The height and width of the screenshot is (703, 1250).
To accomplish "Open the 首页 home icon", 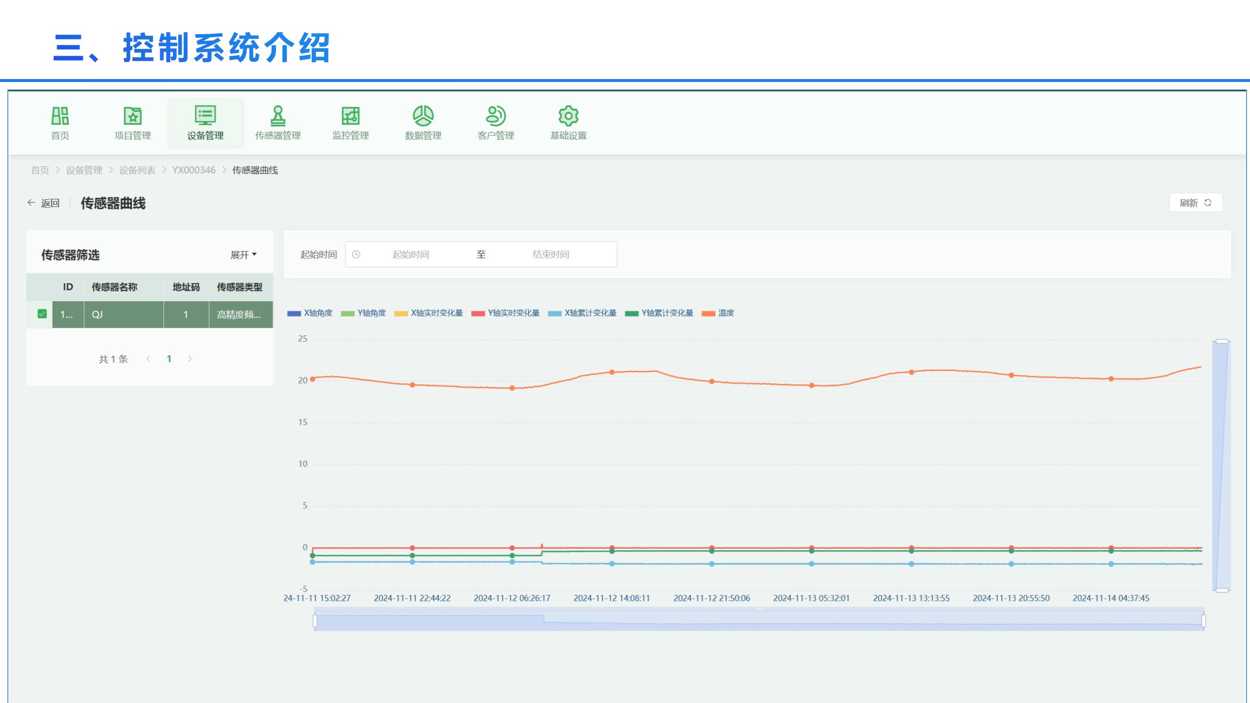I will 60,116.
